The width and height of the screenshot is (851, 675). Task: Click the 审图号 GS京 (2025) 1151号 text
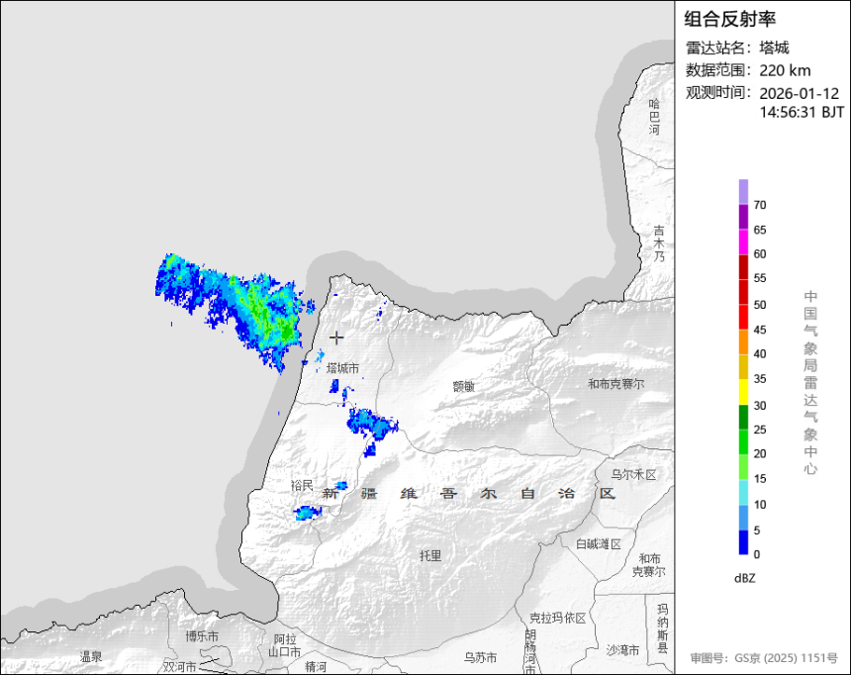tap(764, 658)
